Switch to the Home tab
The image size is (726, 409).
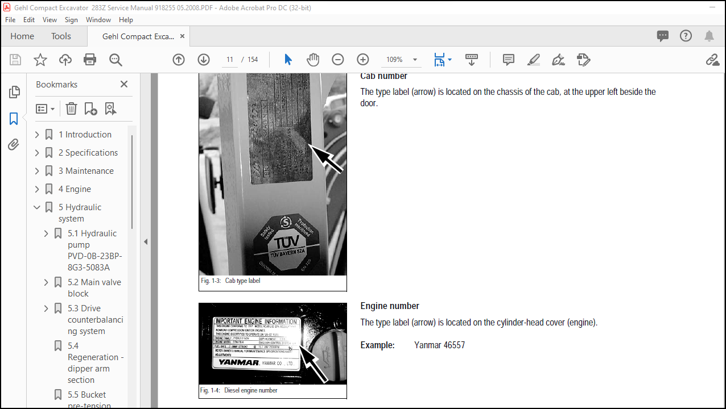click(x=22, y=36)
